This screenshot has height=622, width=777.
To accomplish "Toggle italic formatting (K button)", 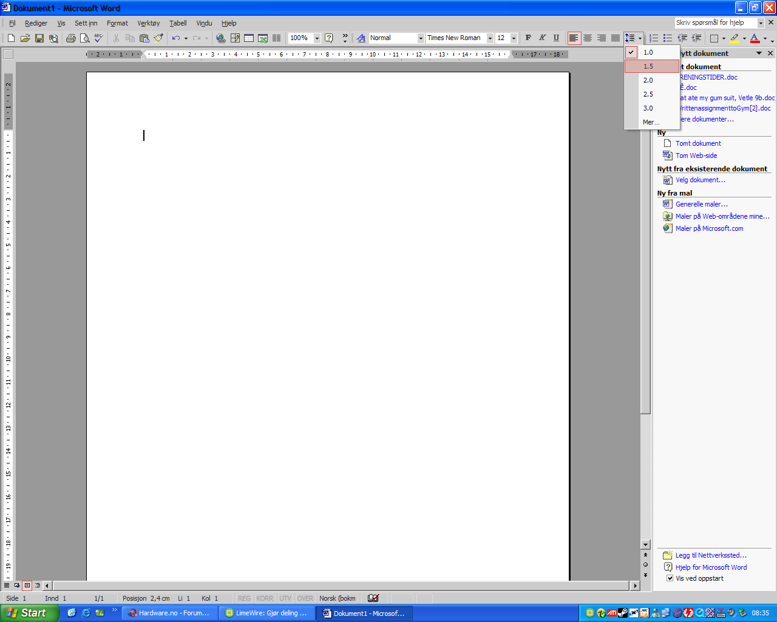I will click(x=542, y=38).
